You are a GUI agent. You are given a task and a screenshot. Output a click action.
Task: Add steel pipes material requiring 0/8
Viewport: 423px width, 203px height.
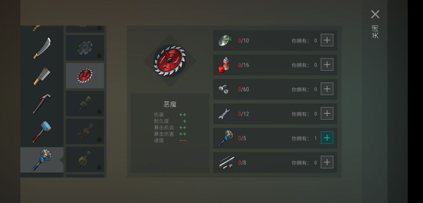click(327, 162)
